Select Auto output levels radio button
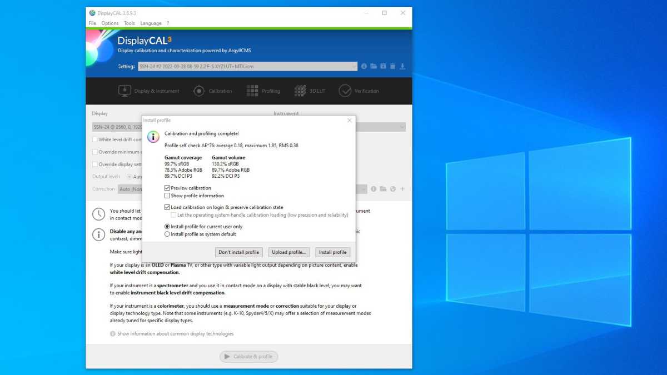The height and width of the screenshot is (375, 667). tap(130, 177)
